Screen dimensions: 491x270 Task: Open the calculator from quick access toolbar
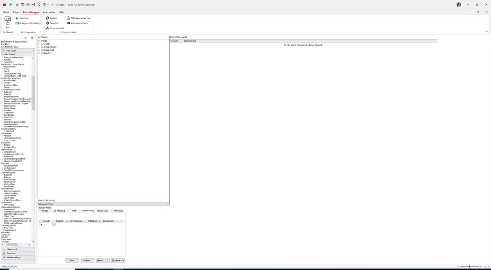point(17,4)
